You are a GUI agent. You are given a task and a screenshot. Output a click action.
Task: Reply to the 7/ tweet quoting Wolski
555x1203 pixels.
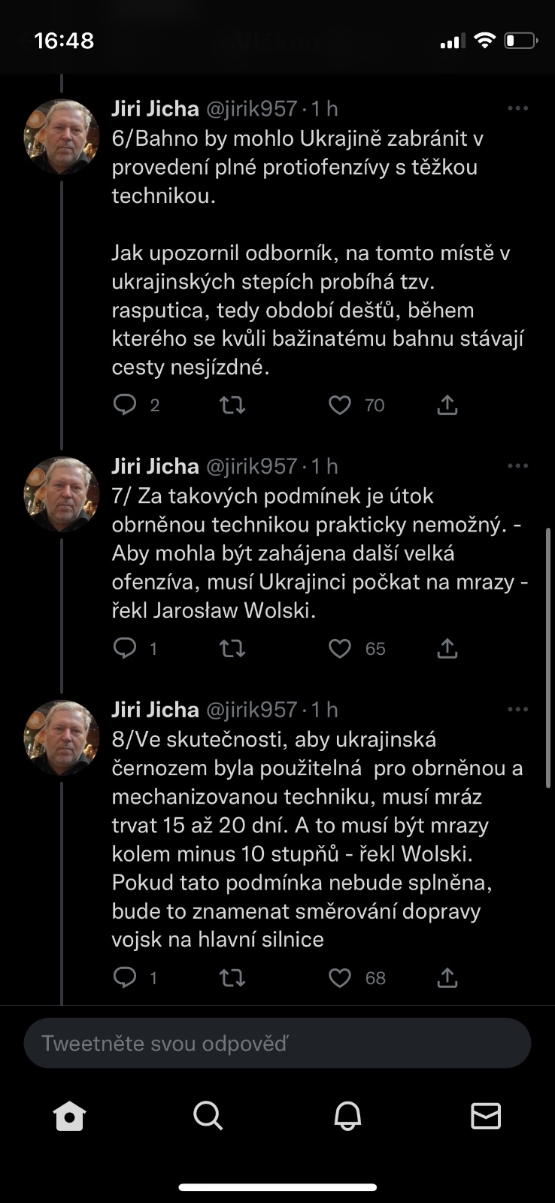click(x=125, y=648)
